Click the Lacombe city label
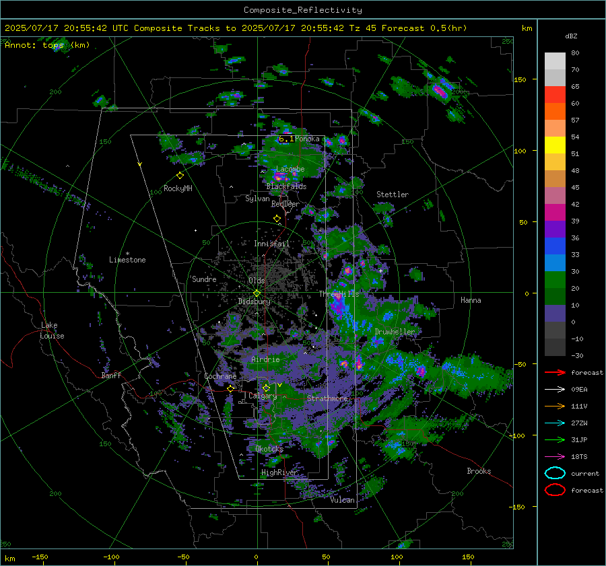606x566 pixels. (x=290, y=169)
